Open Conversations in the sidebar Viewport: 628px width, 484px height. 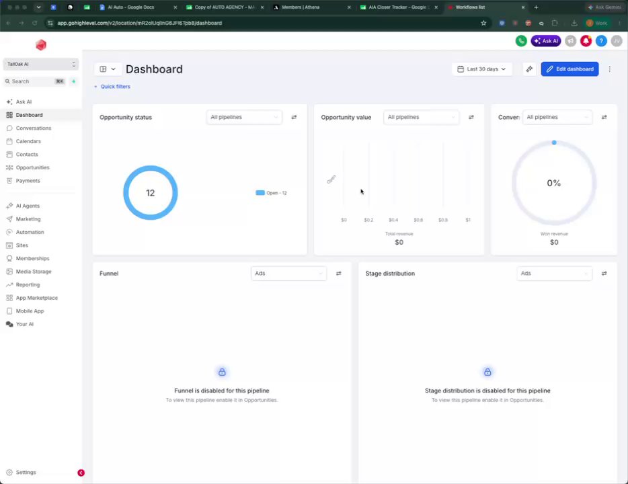[40, 128]
